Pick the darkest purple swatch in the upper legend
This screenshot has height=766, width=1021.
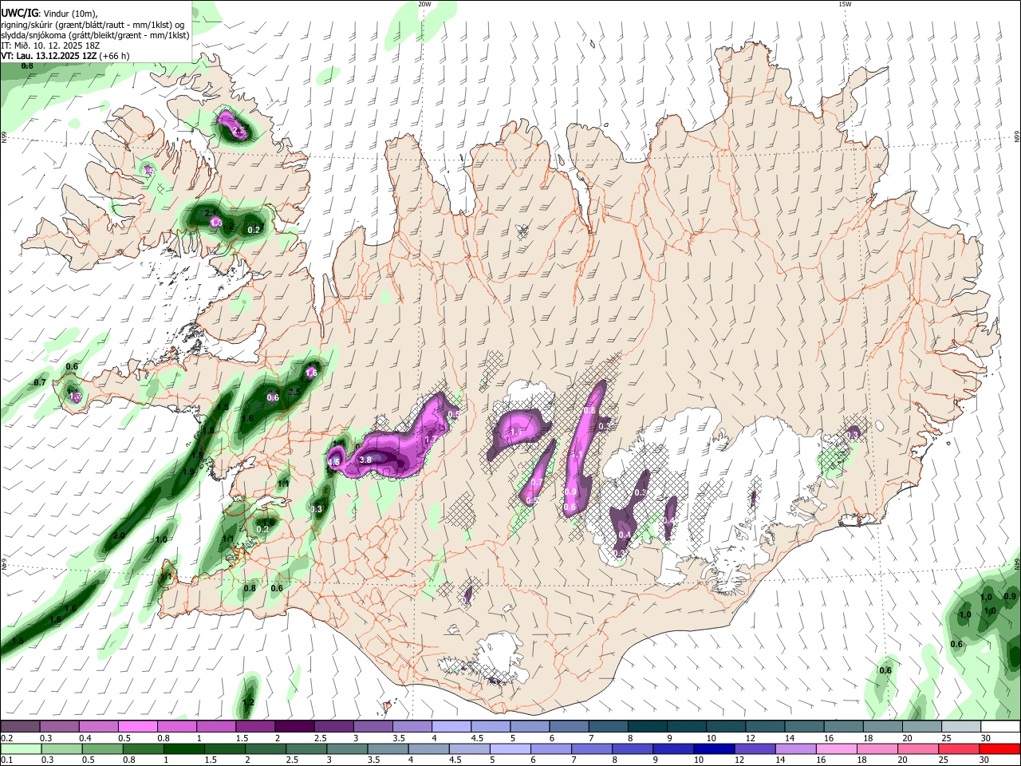294,727
